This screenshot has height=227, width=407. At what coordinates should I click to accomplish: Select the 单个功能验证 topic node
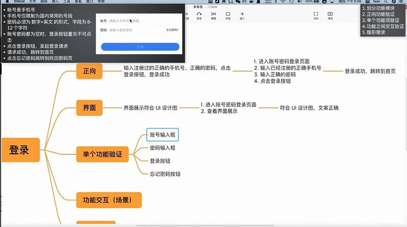tap(102, 154)
